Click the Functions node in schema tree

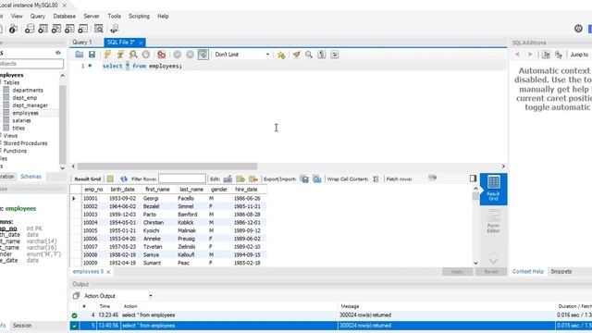tap(15, 151)
